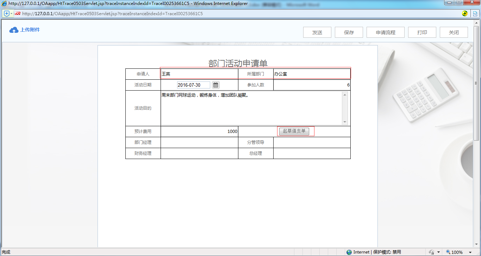
Task: Click the 保存 button
Action: 349,32
